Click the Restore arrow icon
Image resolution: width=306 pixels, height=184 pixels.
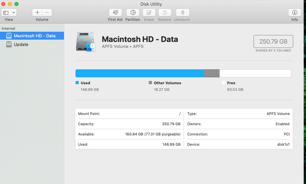coord(165,13)
